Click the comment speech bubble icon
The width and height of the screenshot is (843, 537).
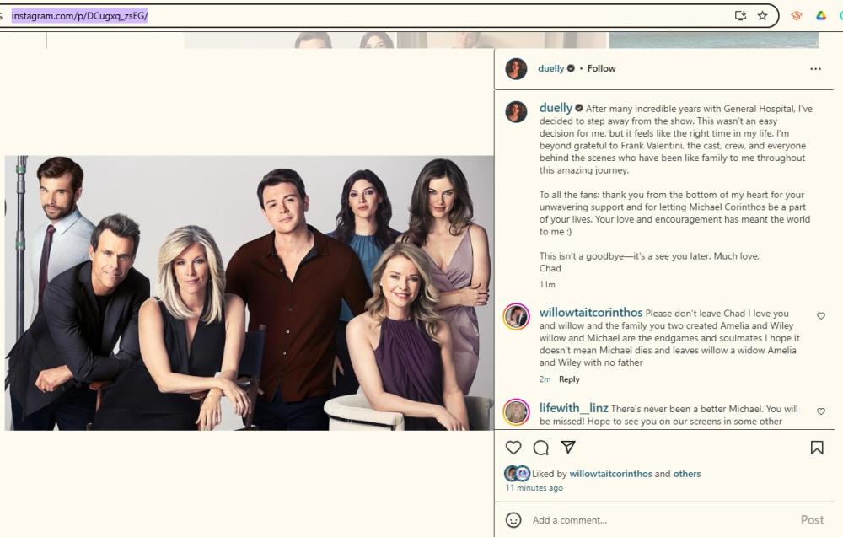541,448
